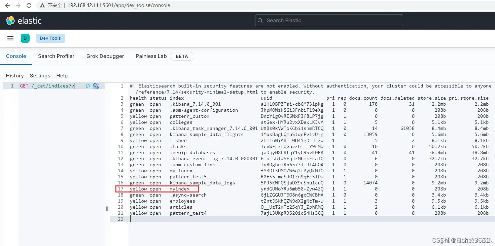This screenshot has width=495, height=246.
Task: Click the .async-search index name
Action: click(188, 195)
